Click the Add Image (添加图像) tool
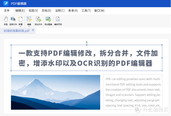Image resolution: width=171 pixels, height=116 pixels. [48, 21]
